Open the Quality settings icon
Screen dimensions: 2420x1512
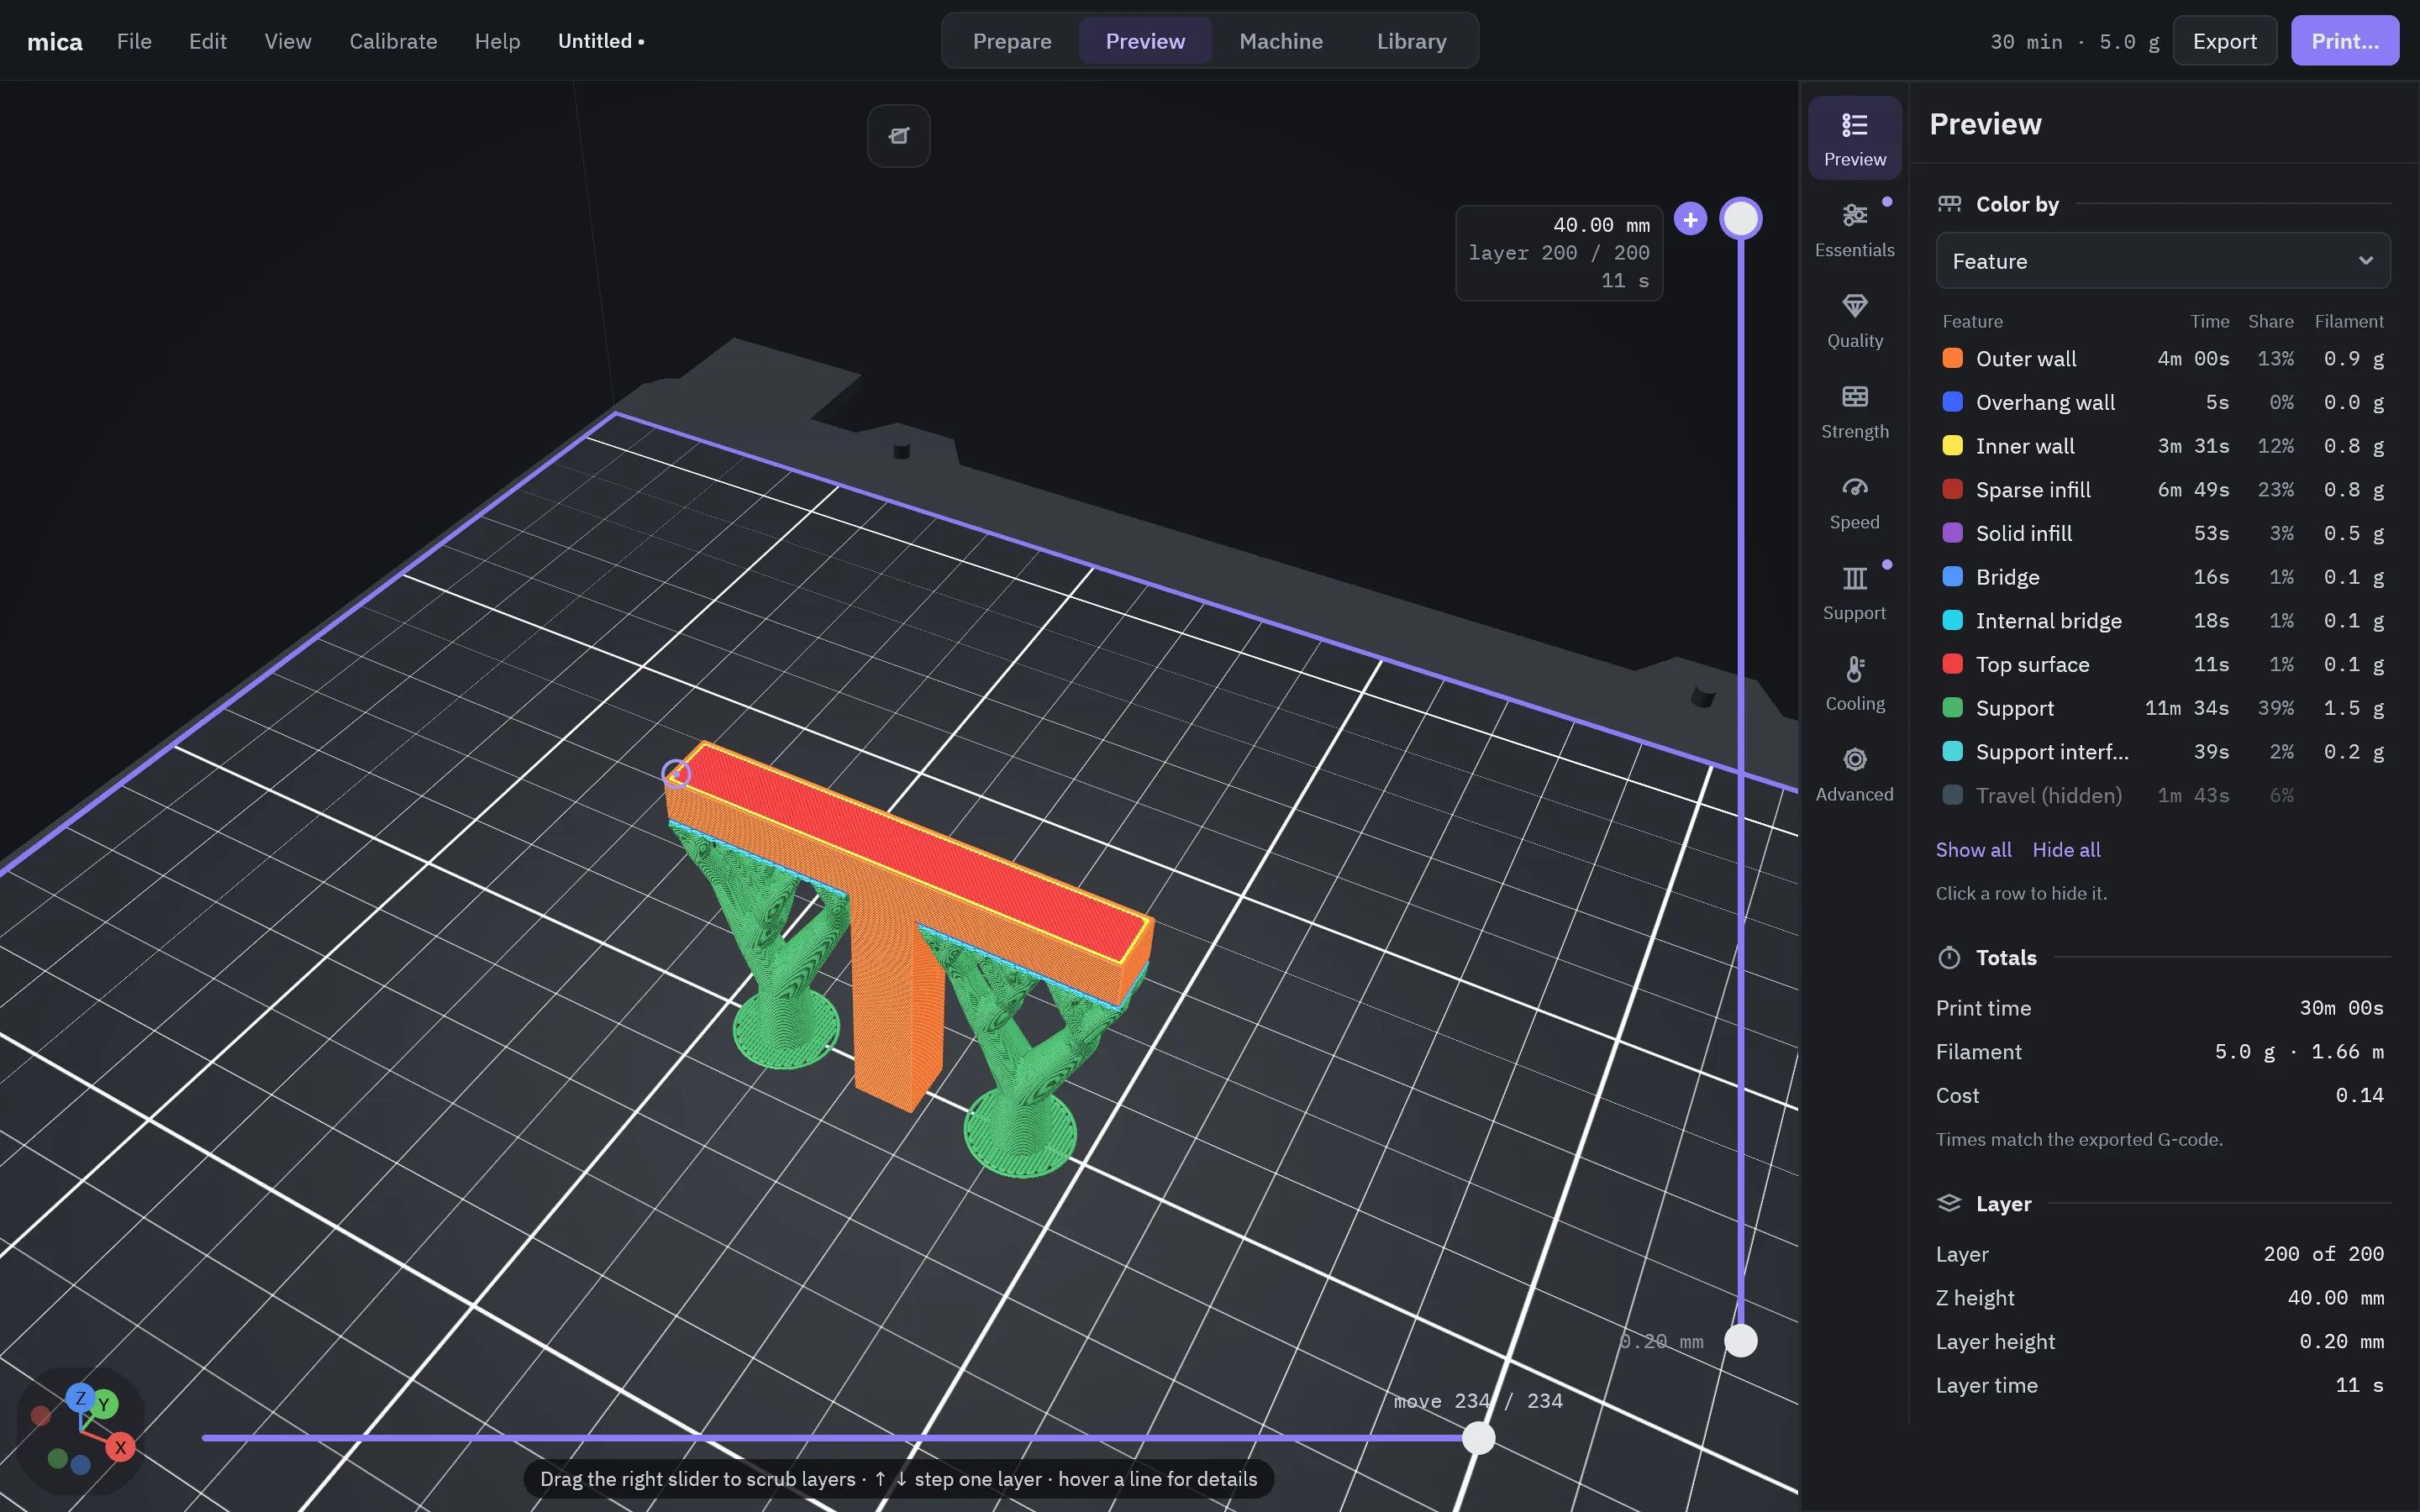point(1854,320)
